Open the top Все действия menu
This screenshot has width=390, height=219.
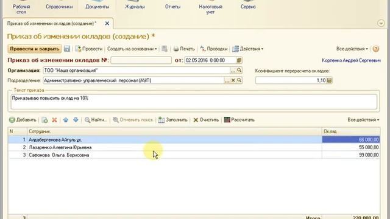pos(352,49)
